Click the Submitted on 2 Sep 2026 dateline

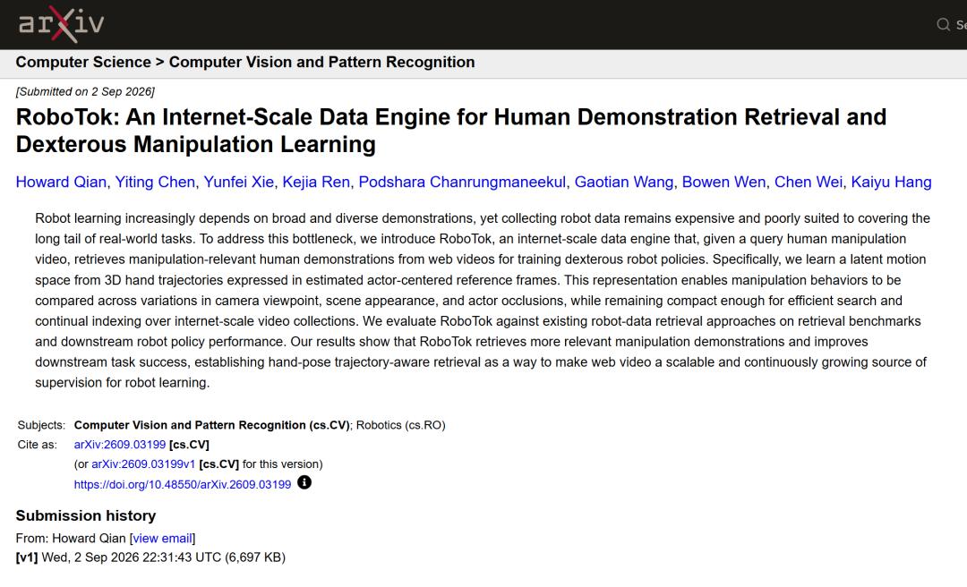click(85, 92)
